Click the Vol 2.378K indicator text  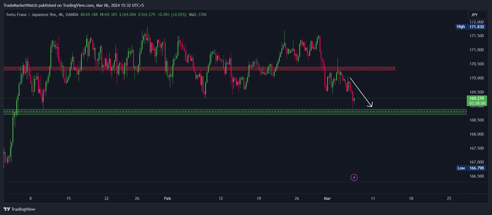tap(198, 15)
